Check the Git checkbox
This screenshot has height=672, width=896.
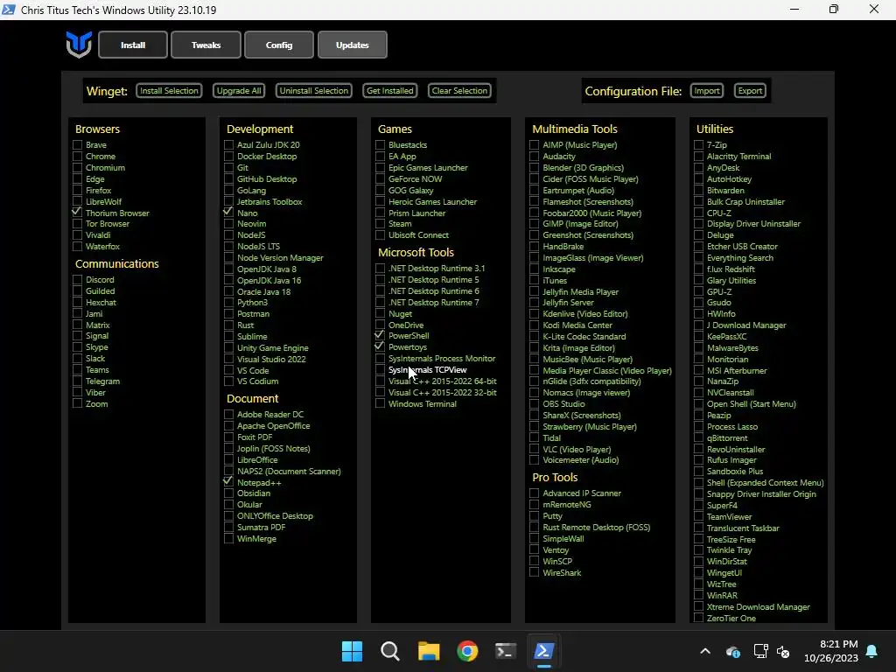click(x=228, y=167)
